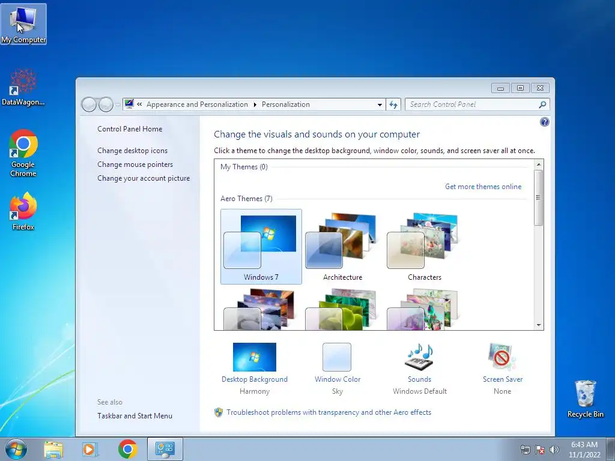Click the Control Panel taskbar button
Image resolution: width=615 pixels, height=461 pixels.
click(x=165, y=449)
